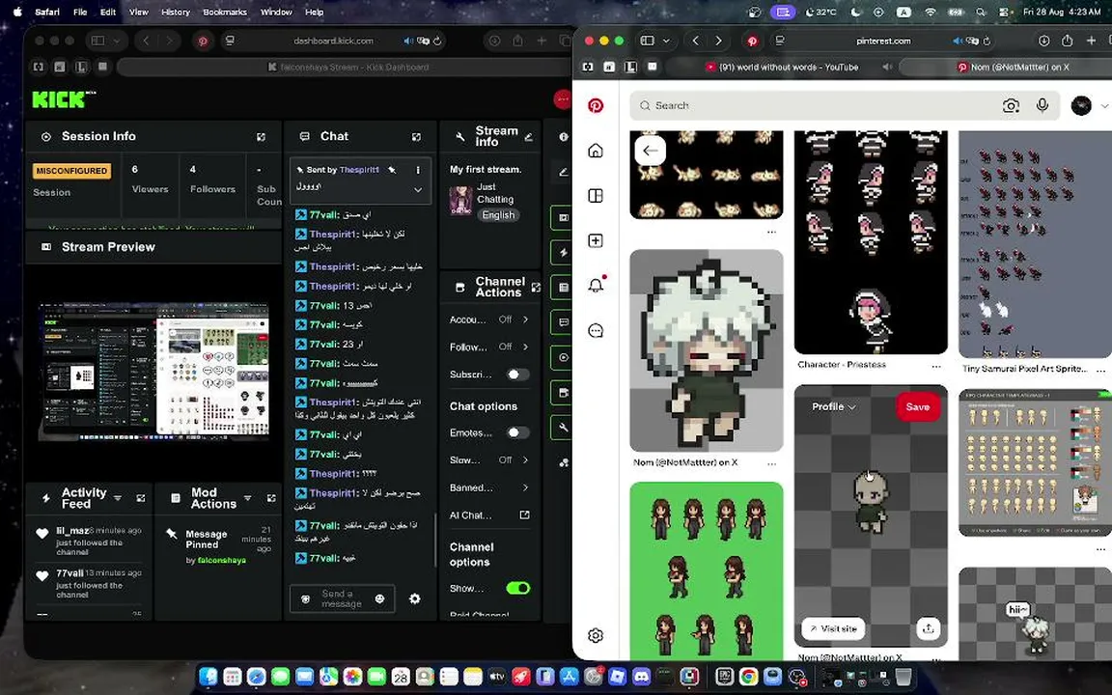Open Pinterest messages chat bubble icon

point(596,330)
